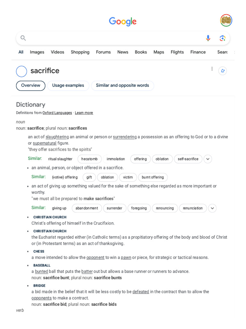Select the Overview chip
246x329 pixels.
tap(31, 85)
